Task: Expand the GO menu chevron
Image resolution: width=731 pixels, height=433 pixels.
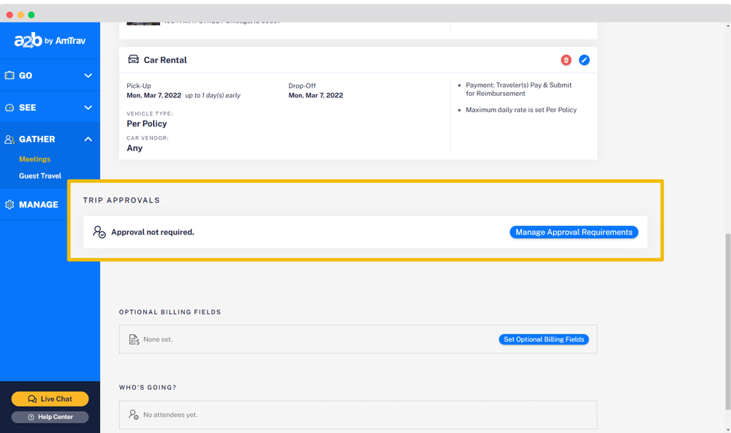Action: pyautogui.click(x=88, y=75)
